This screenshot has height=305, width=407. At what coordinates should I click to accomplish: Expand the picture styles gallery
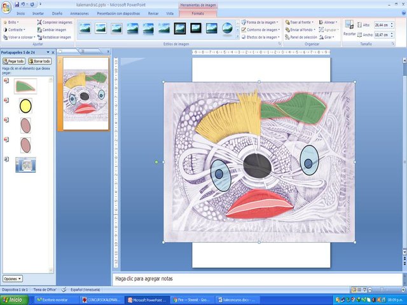coord(237,37)
